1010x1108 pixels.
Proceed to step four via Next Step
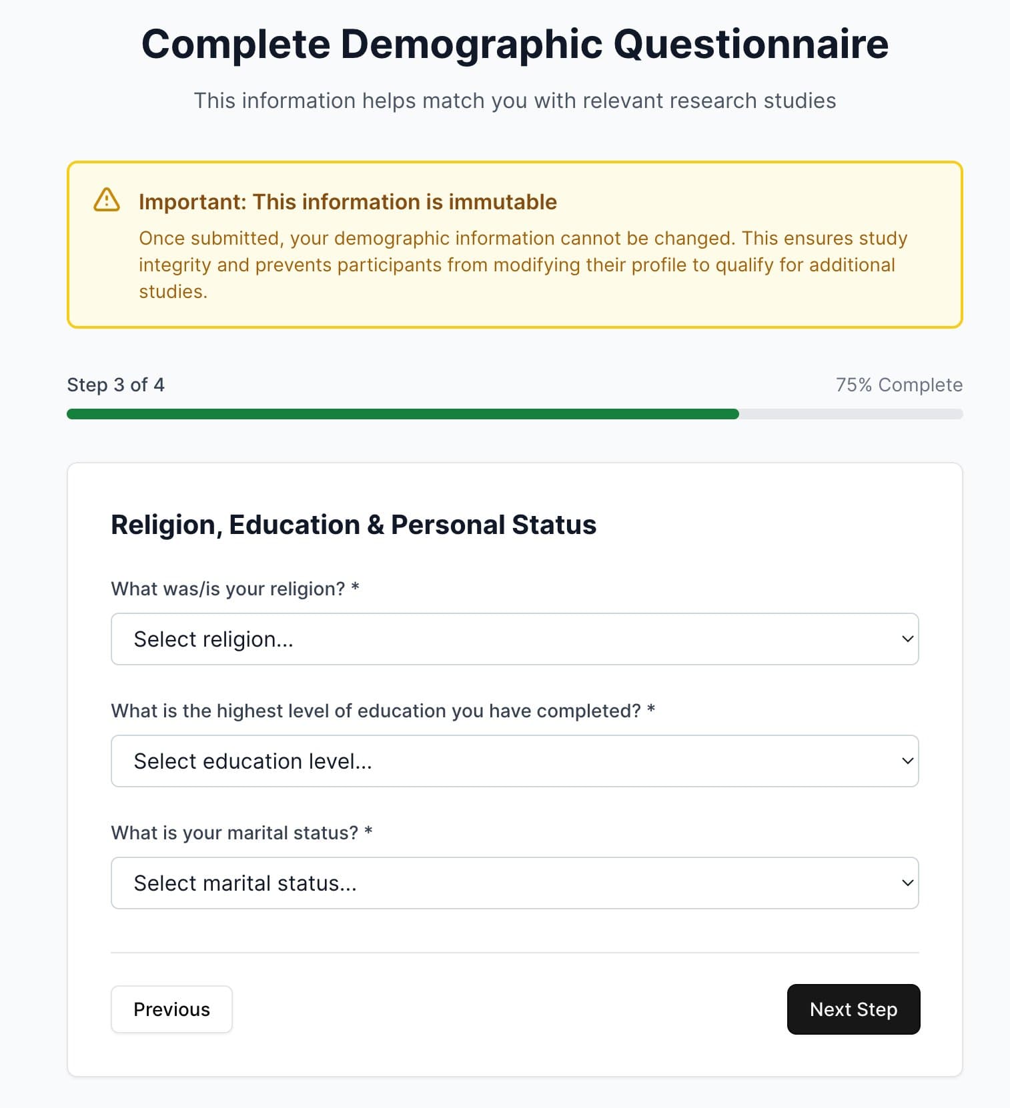[853, 1009]
